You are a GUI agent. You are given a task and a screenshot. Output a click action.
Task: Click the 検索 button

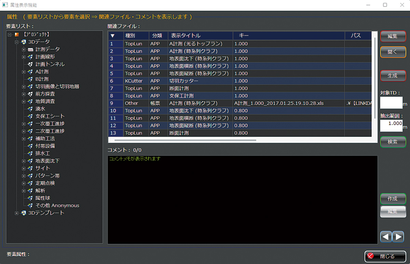click(x=393, y=142)
